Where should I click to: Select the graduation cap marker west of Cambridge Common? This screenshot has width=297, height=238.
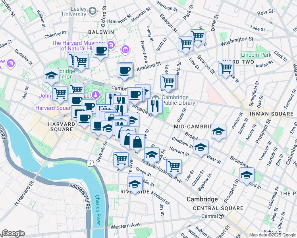tap(51, 76)
